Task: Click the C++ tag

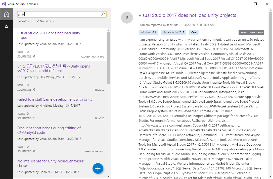Action: click(x=194, y=32)
